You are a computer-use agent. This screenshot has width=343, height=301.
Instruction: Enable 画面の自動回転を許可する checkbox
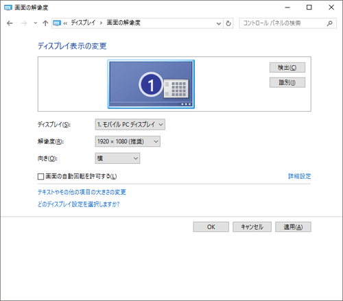(x=40, y=176)
